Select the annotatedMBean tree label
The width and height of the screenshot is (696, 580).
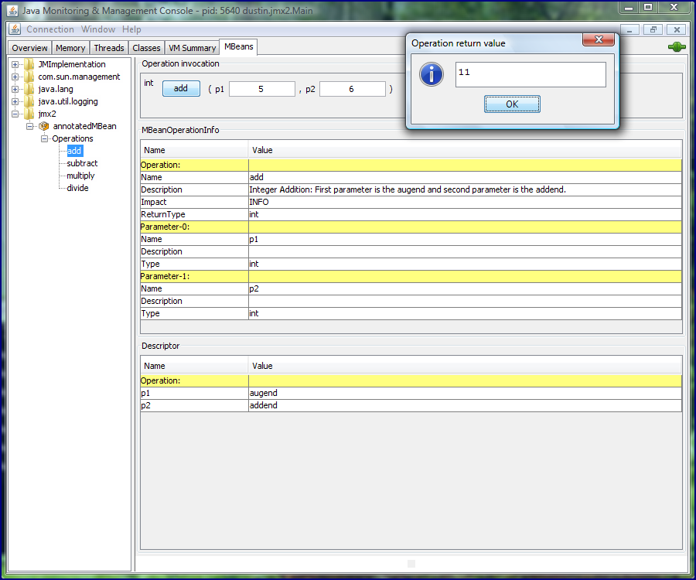[84, 127]
